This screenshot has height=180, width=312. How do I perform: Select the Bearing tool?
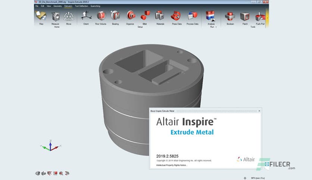click(115, 16)
